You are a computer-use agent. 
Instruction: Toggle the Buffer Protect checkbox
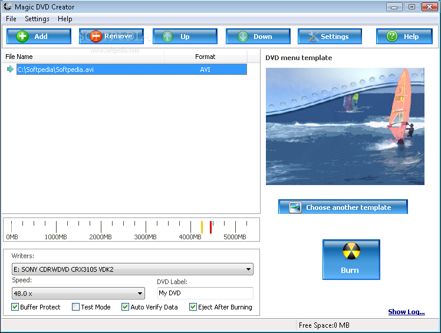pyautogui.click(x=15, y=306)
